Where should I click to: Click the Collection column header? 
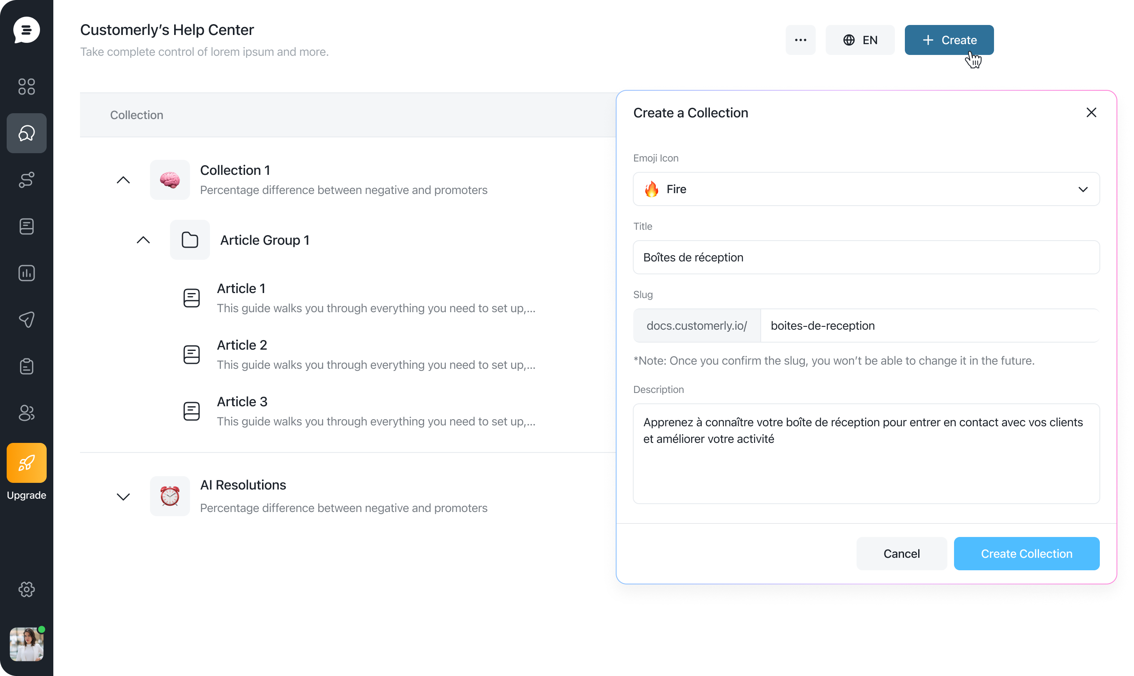coord(136,115)
